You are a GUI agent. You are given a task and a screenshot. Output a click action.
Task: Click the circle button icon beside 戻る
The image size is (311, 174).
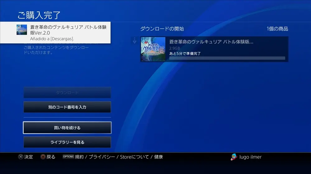43,157
